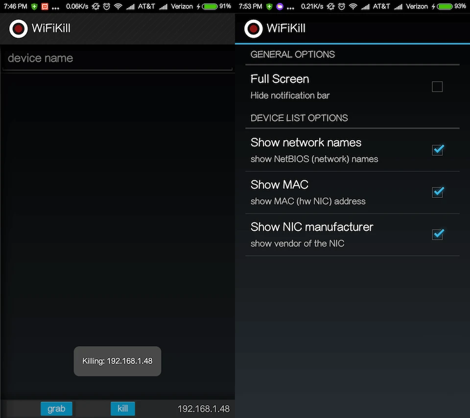Viewport: 470px width, 418px height.
Task: Tap the 'show vendor of the NIC' description text
Action: pyautogui.click(x=297, y=244)
